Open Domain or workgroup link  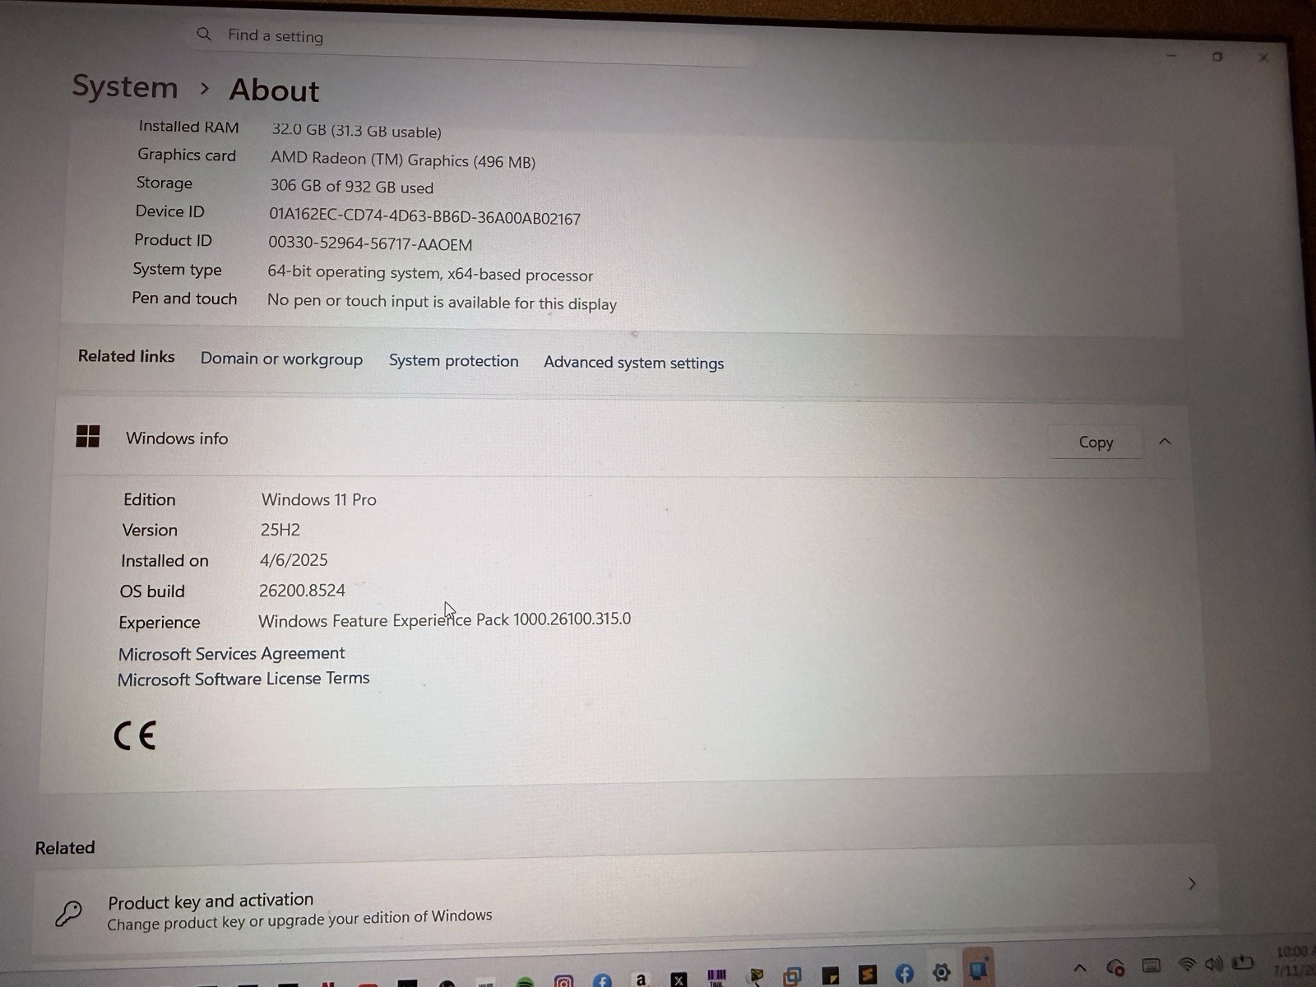point(281,359)
